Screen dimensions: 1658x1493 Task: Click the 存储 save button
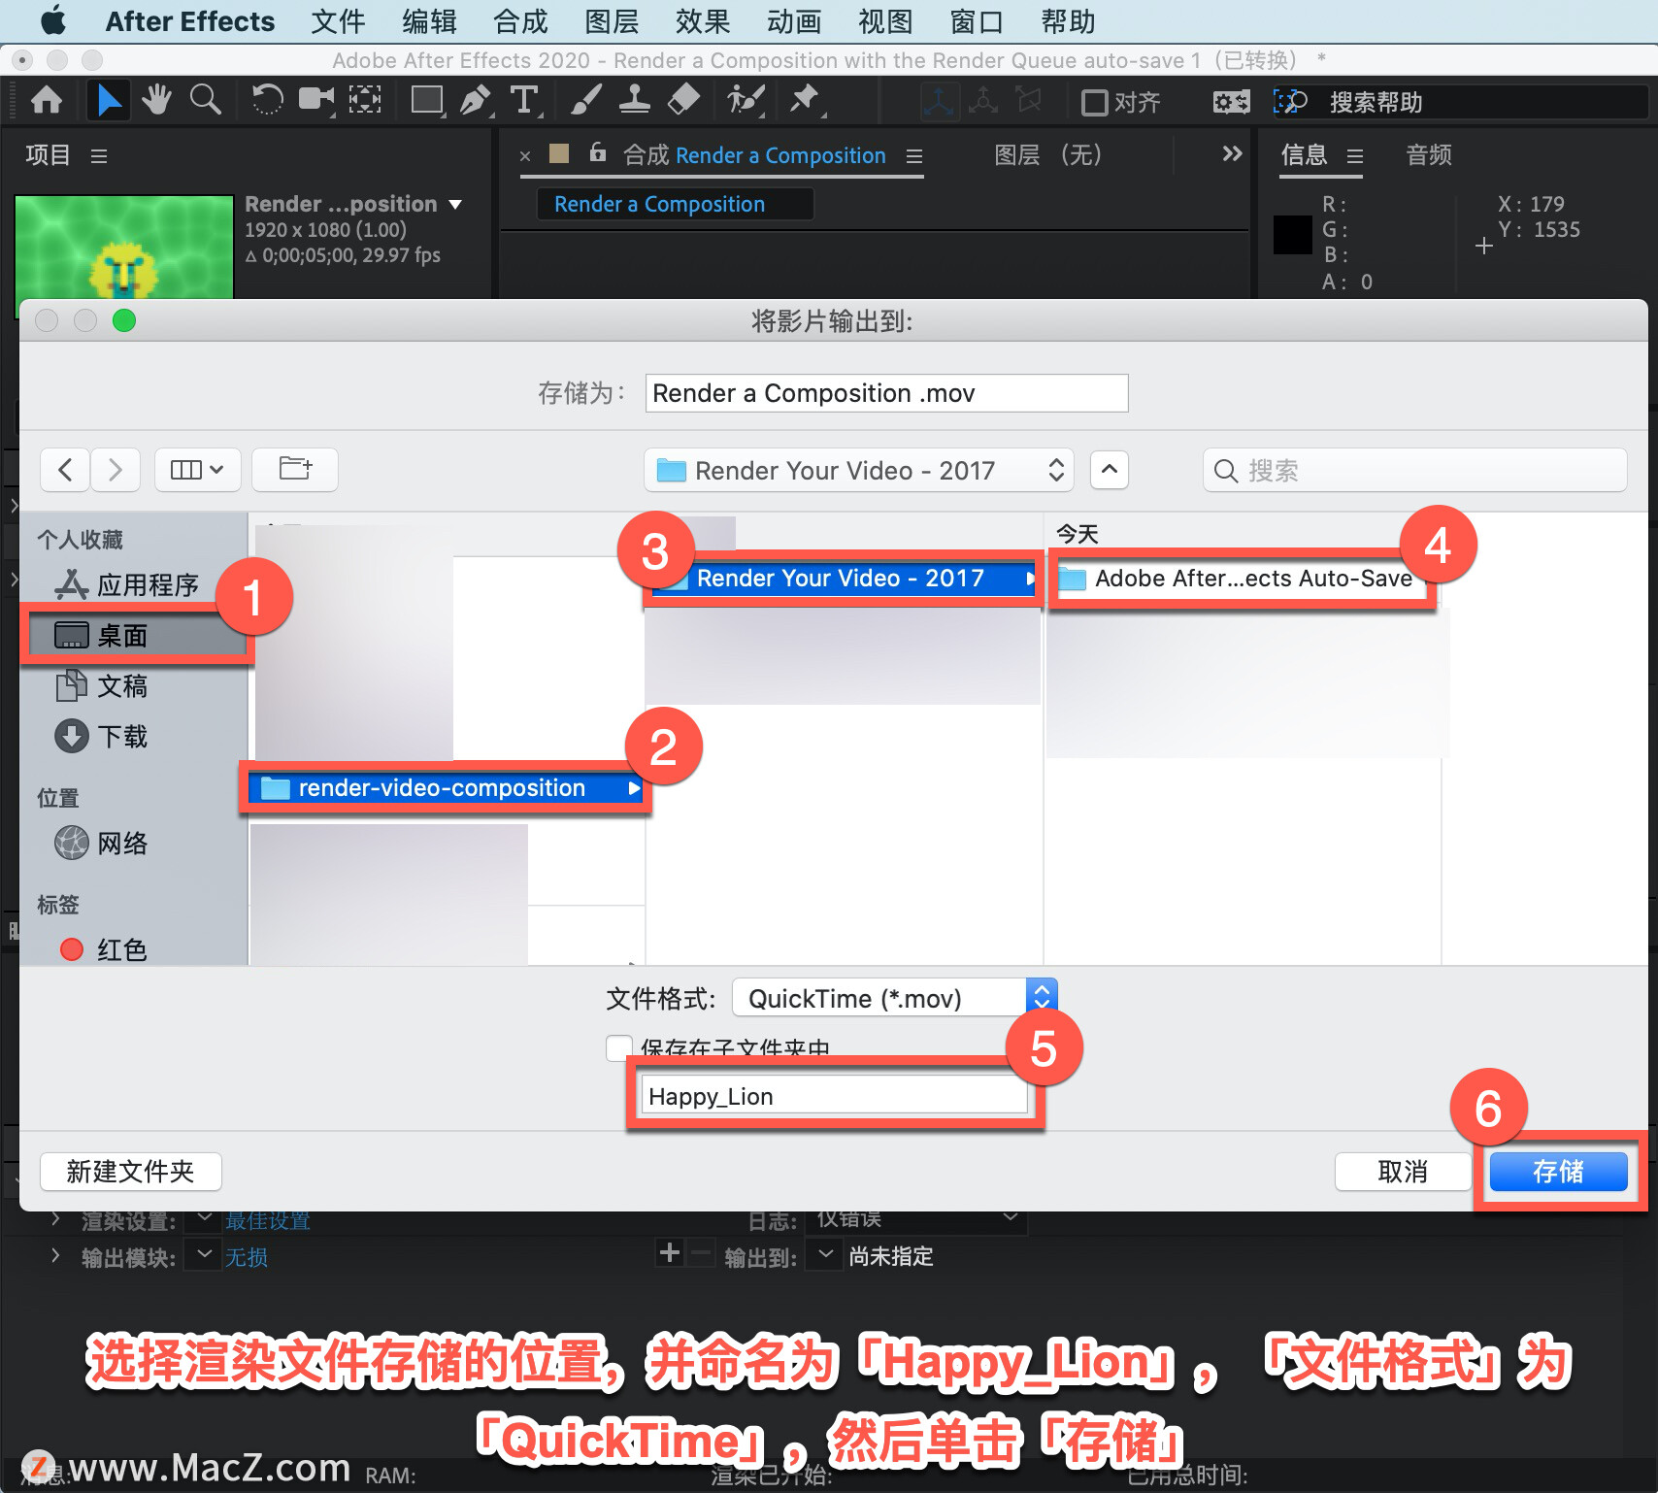1558,1172
